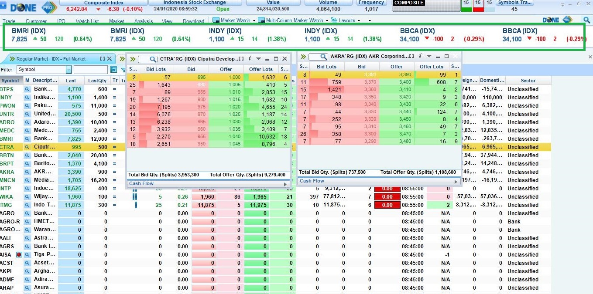Screen dimensions: 593x294
Task: Open the Customer menu
Action: [x=36, y=21]
